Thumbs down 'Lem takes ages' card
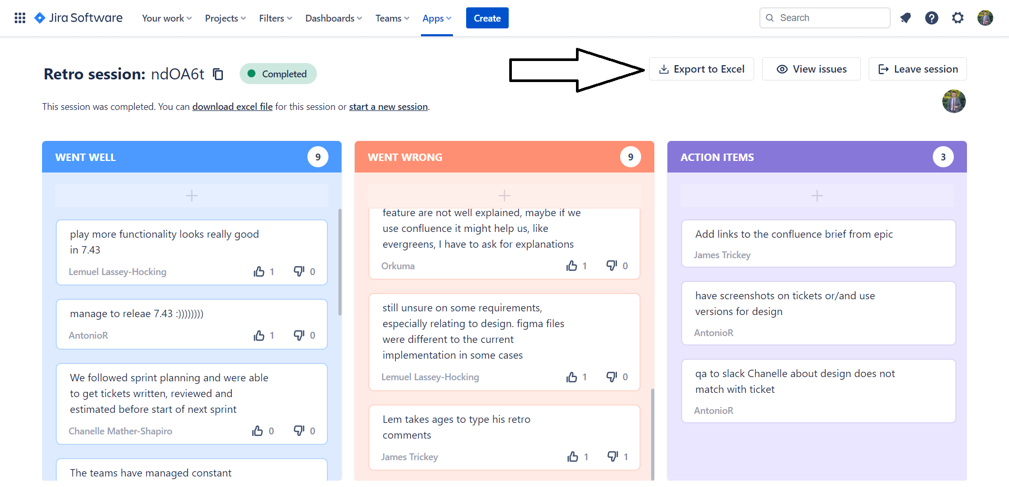Viewport: 1009px width, 487px height. [613, 456]
